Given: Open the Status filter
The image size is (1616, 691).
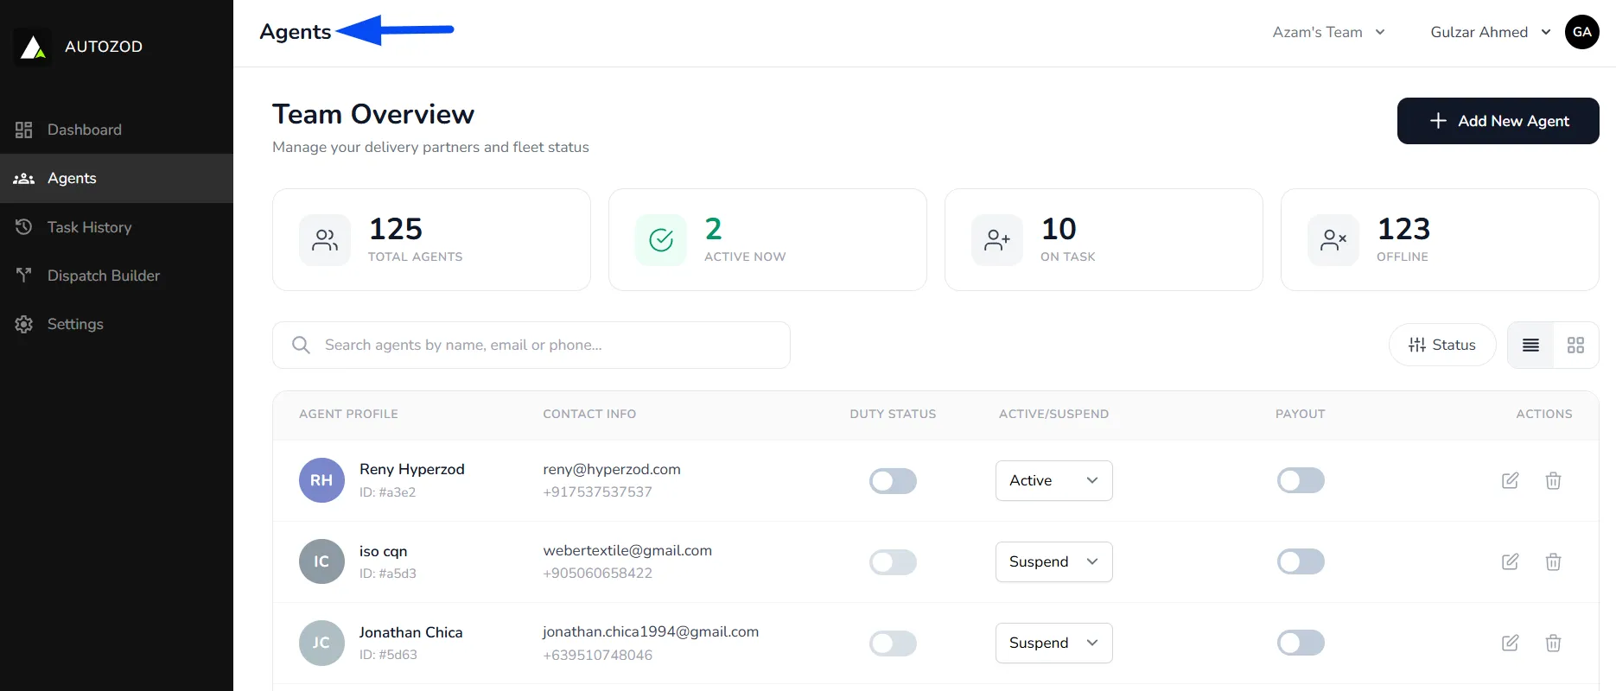Looking at the screenshot, I should (x=1442, y=345).
